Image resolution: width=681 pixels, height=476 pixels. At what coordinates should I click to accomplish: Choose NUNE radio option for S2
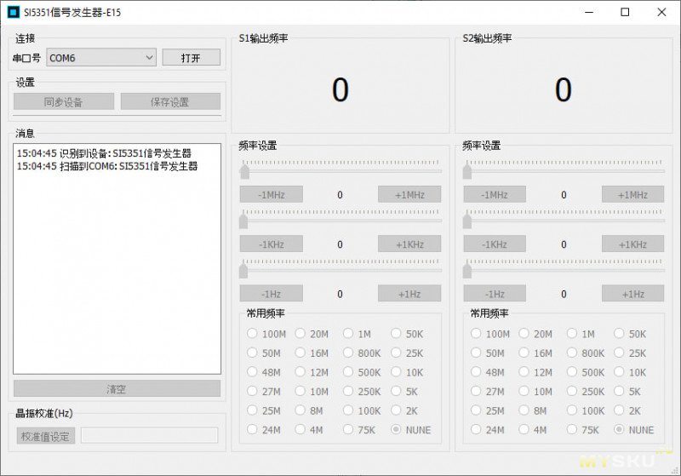(620, 430)
